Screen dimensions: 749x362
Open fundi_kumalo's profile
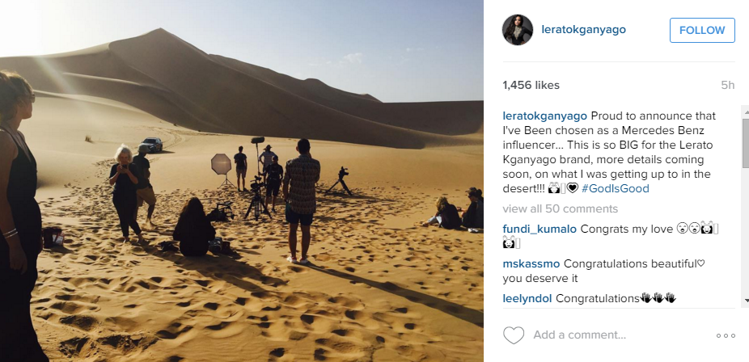[x=540, y=229]
